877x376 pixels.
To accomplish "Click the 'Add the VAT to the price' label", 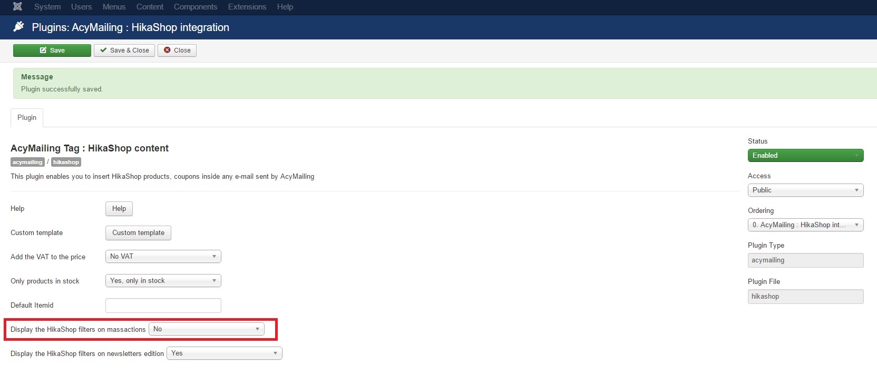I will [48, 257].
